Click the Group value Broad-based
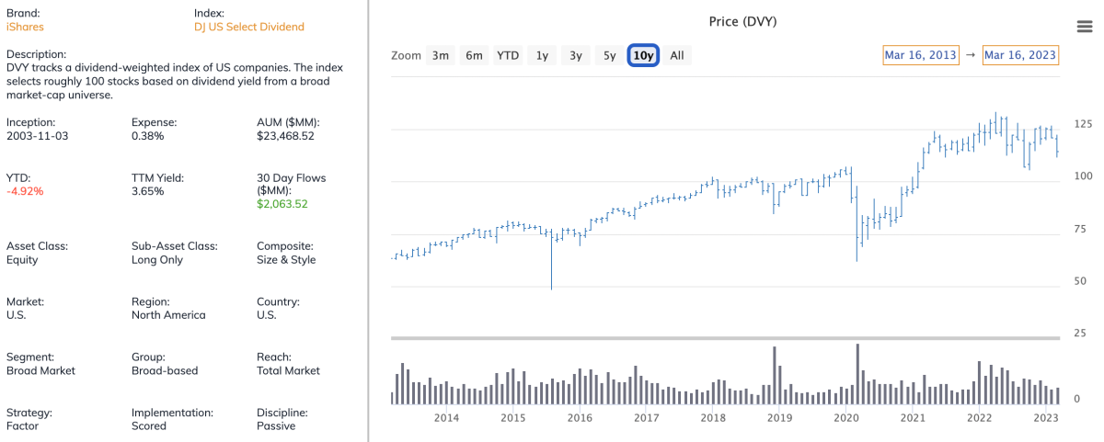The image size is (1104, 442). tap(165, 371)
